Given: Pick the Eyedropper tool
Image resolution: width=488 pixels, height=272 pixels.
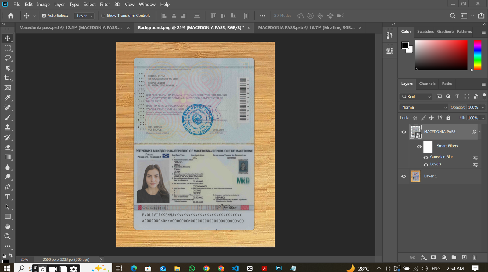Looking at the screenshot, I should (x=8, y=98).
